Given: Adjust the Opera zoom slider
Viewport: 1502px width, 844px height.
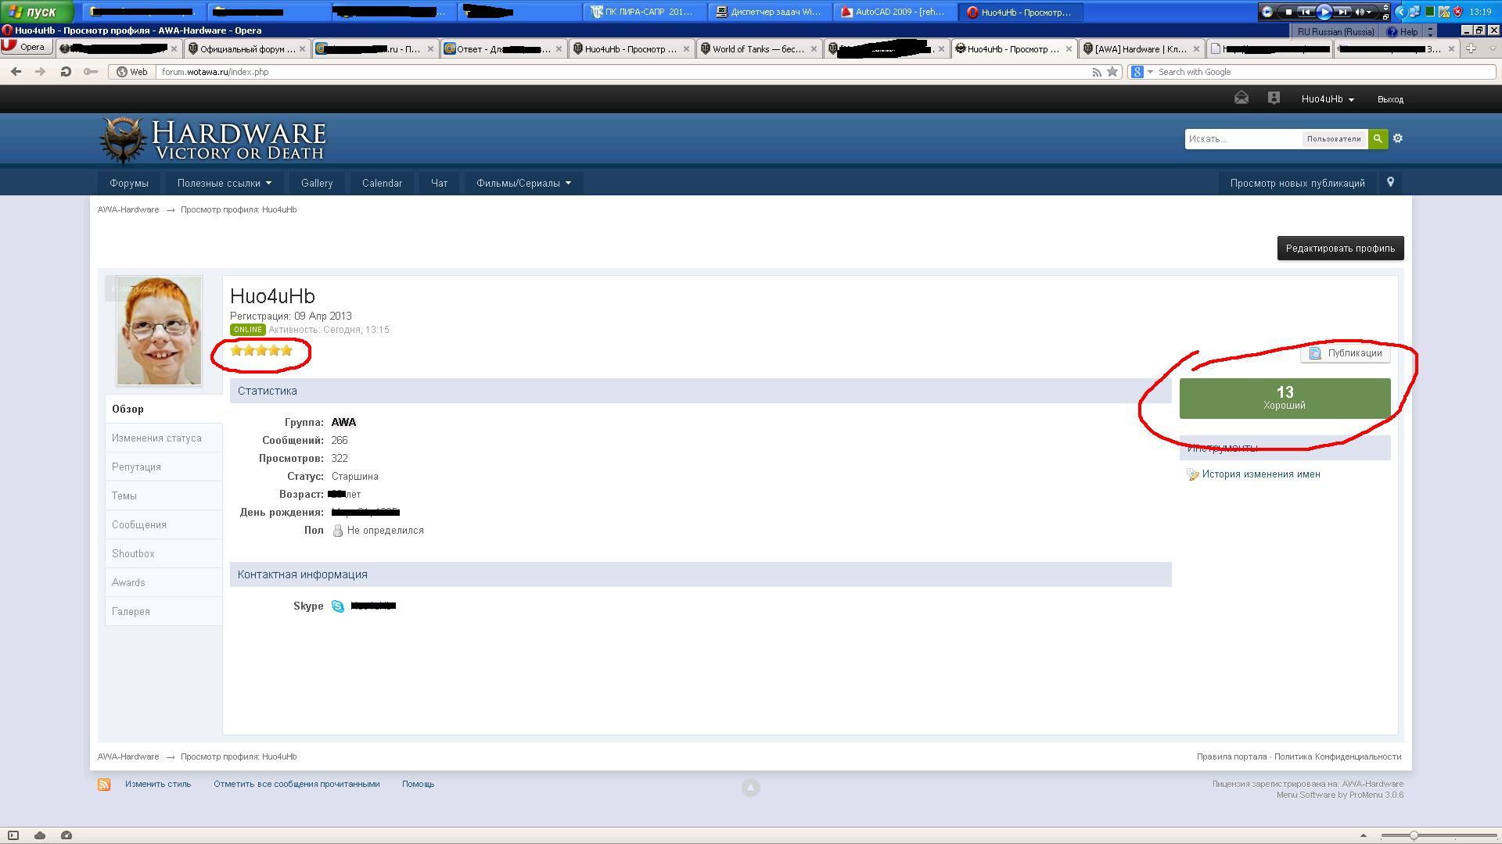Looking at the screenshot, I should 1414,835.
